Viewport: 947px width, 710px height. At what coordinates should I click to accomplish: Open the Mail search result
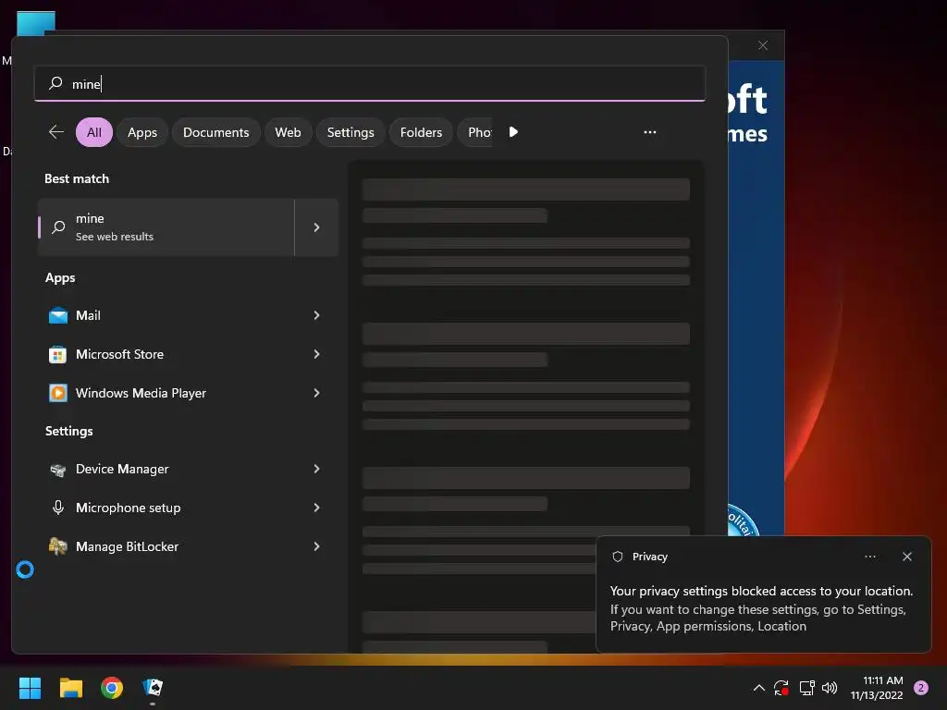[188, 315]
